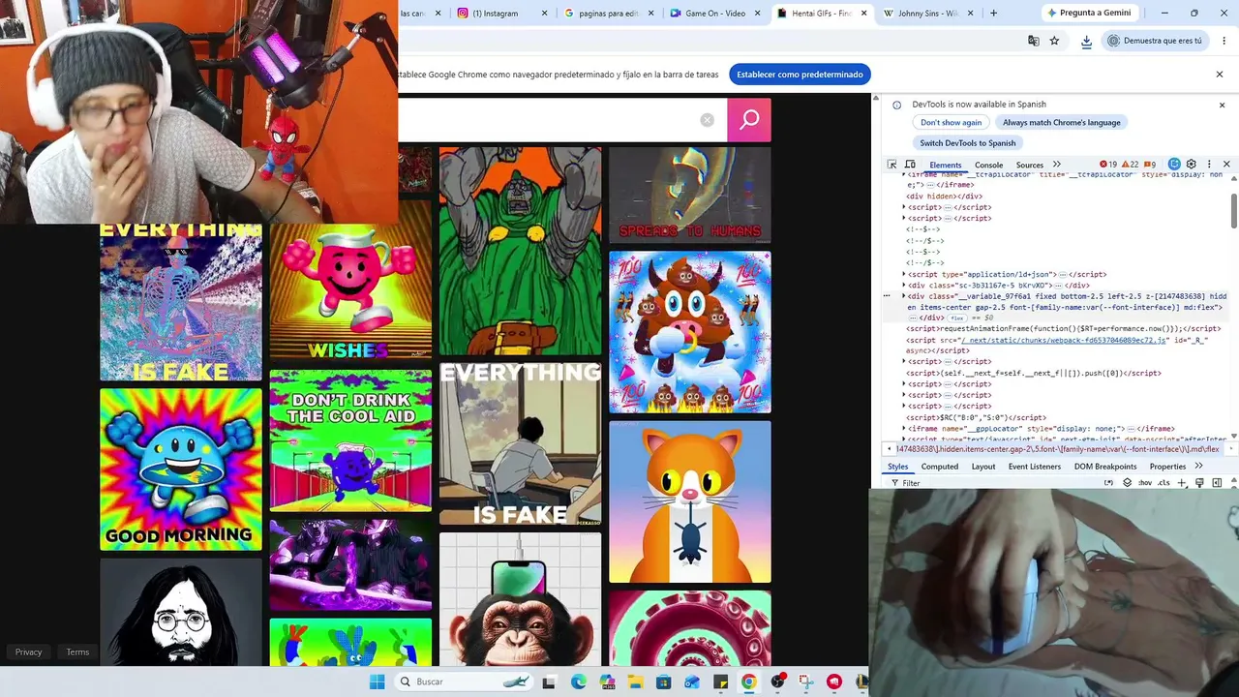The height and width of the screenshot is (697, 1239).
Task: Click Always match Chrome's language
Action: coord(1061,123)
